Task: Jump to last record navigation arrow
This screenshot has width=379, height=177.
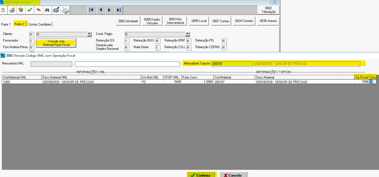Action: pos(118,10)
